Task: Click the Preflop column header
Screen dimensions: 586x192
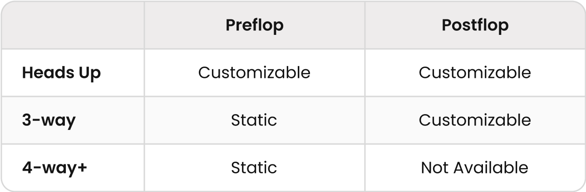Action: 254,25
